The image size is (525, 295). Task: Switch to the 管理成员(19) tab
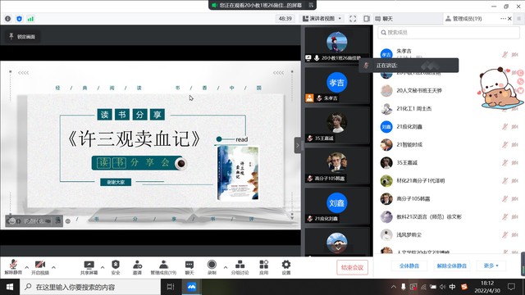click(463, 19)
